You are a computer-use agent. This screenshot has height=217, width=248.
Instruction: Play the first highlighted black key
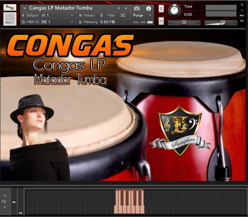click(122, 197)
